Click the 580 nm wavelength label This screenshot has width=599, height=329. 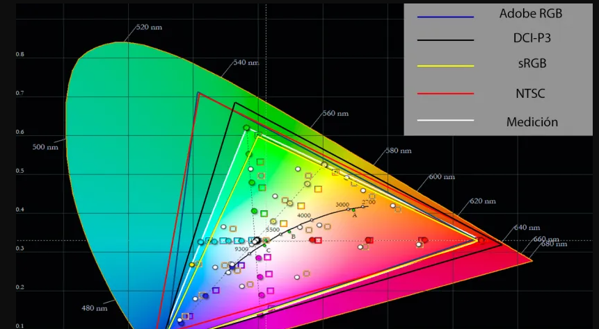[x=400, y=151]
